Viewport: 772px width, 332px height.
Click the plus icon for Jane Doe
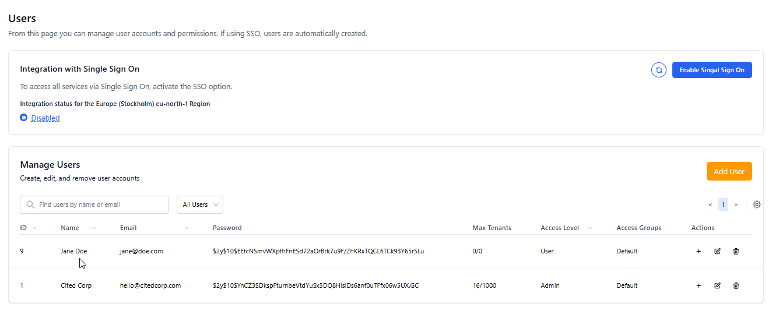[699, 251]
